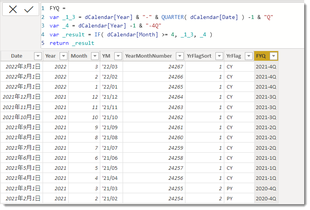Open the Month column filter dropdown
Viewport: 310px width, 210px height.
point(95,56)
